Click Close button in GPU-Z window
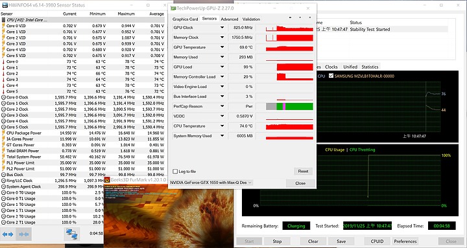This screenshot has width=467, height=248. tap(300, 183)
